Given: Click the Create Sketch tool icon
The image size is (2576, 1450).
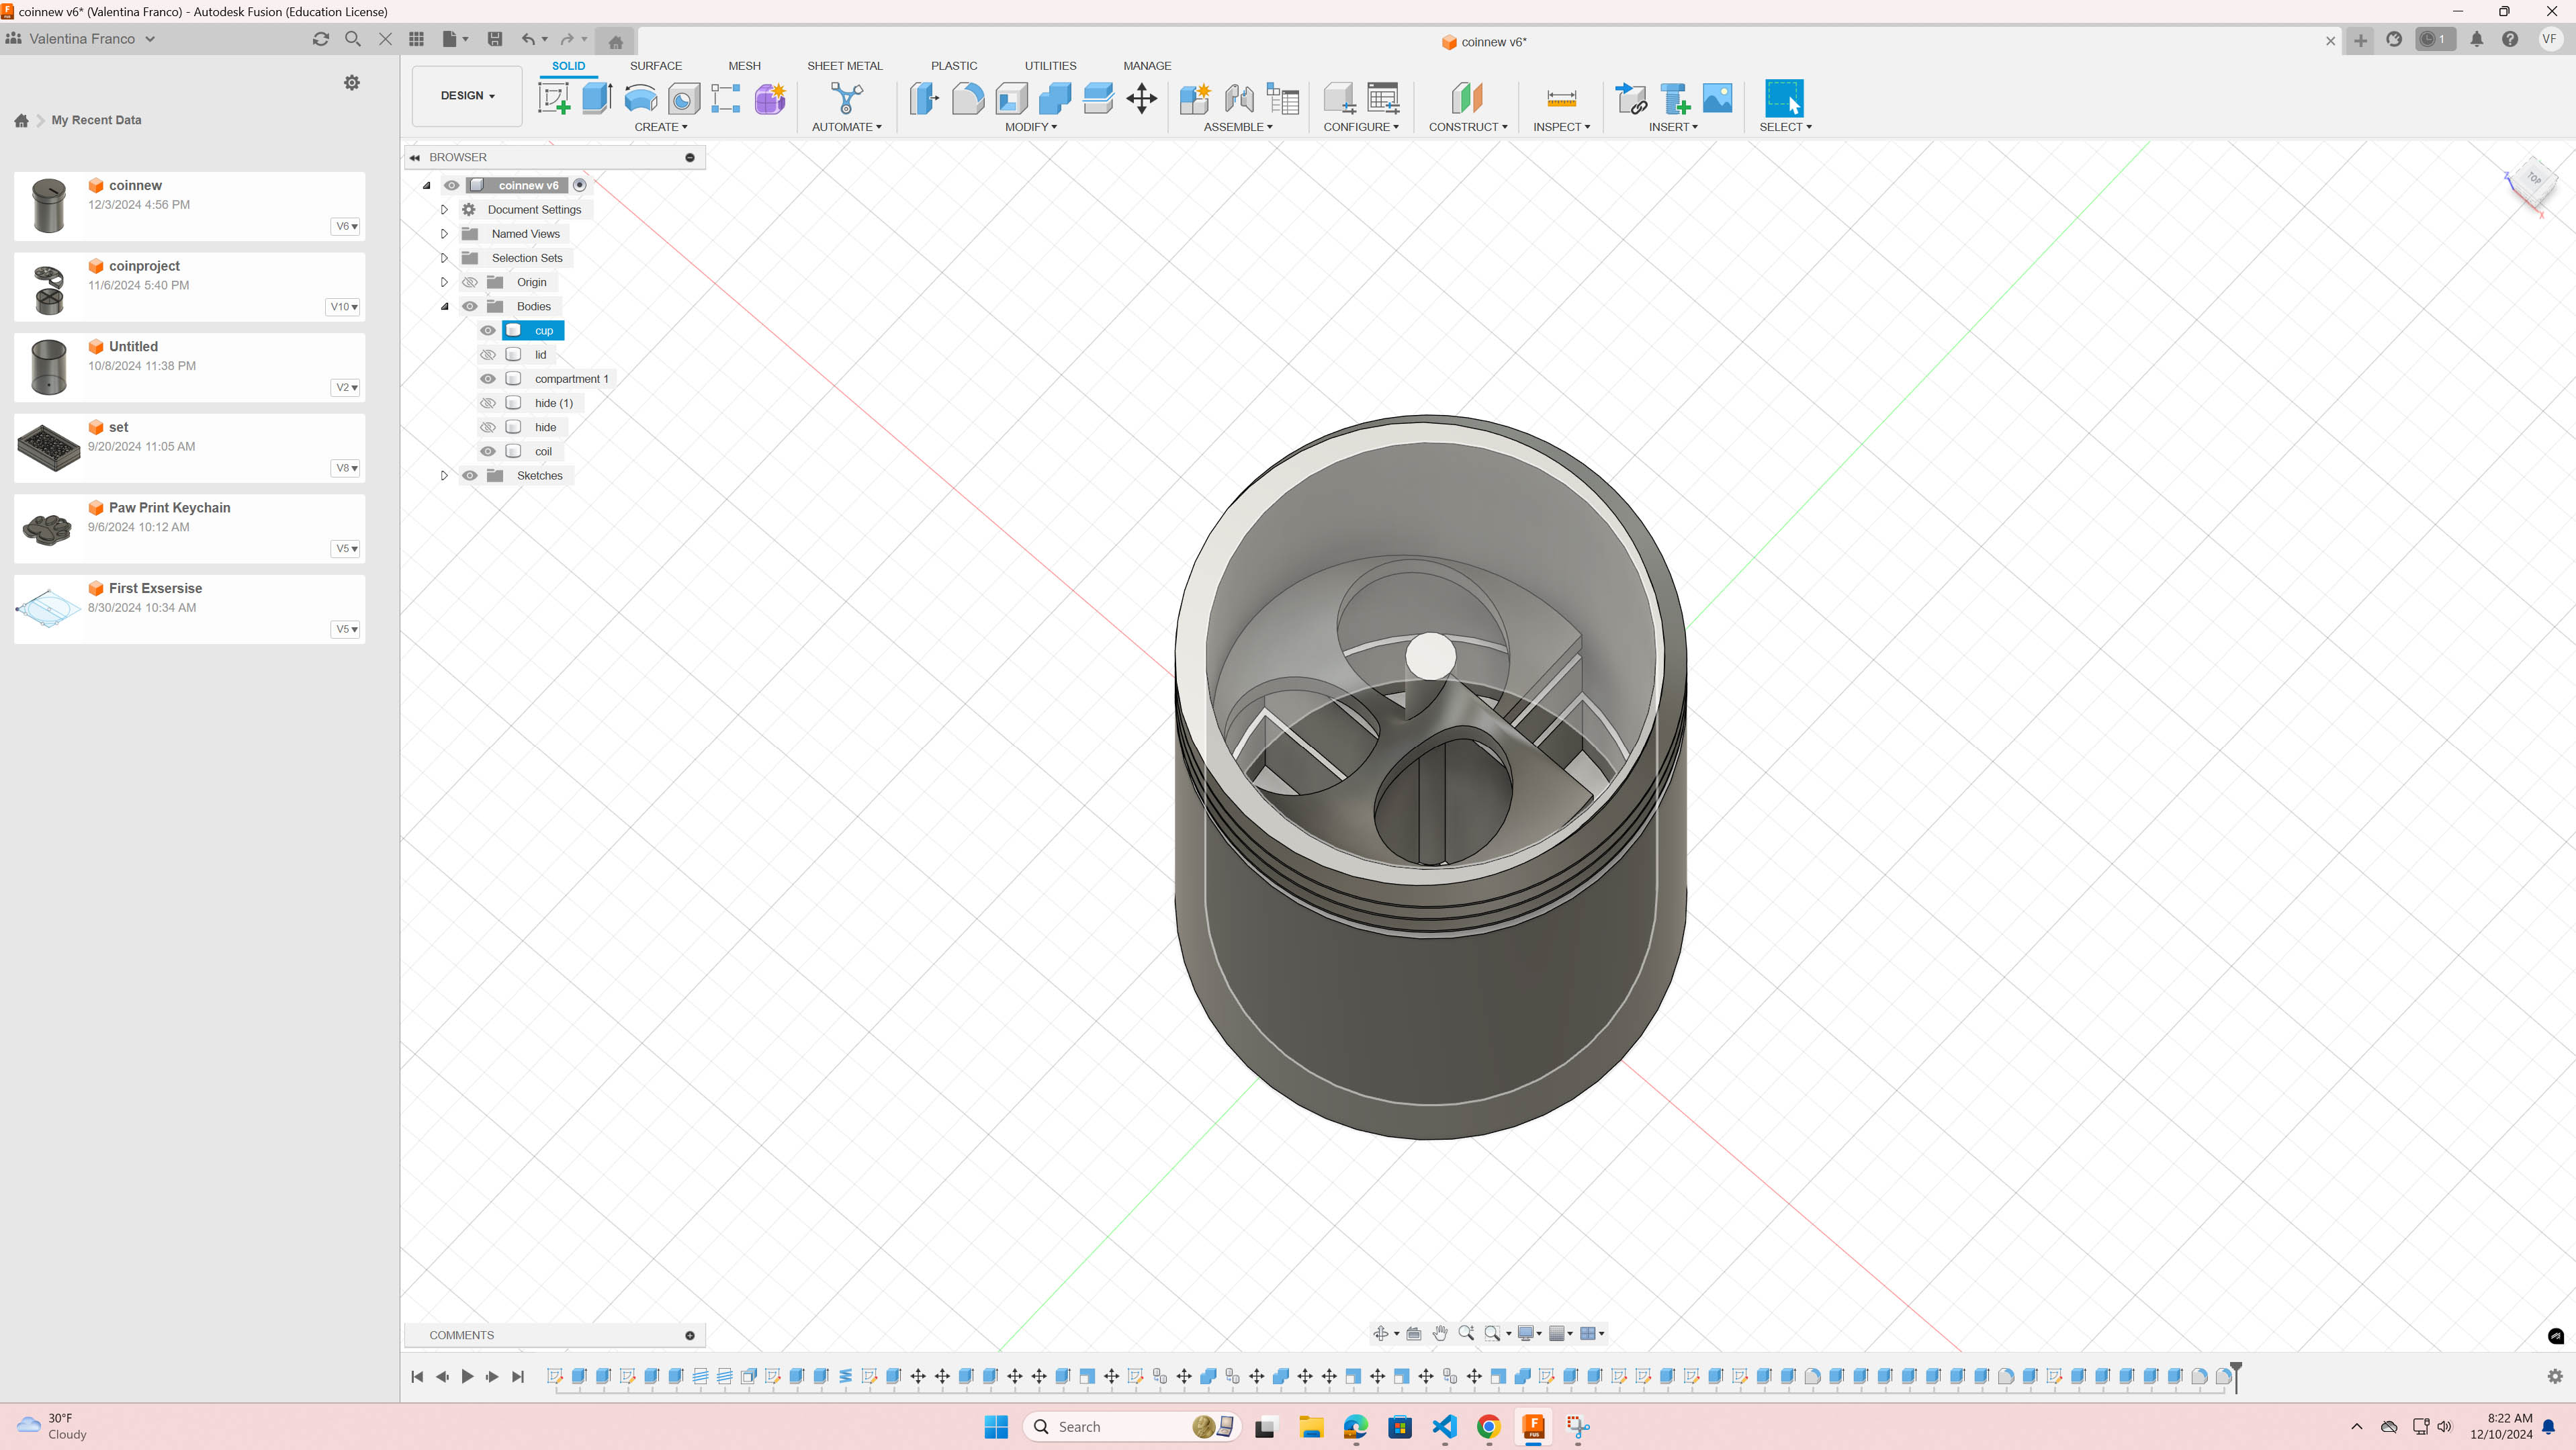Looking at the screenshot, I should [x=553, y=98].
